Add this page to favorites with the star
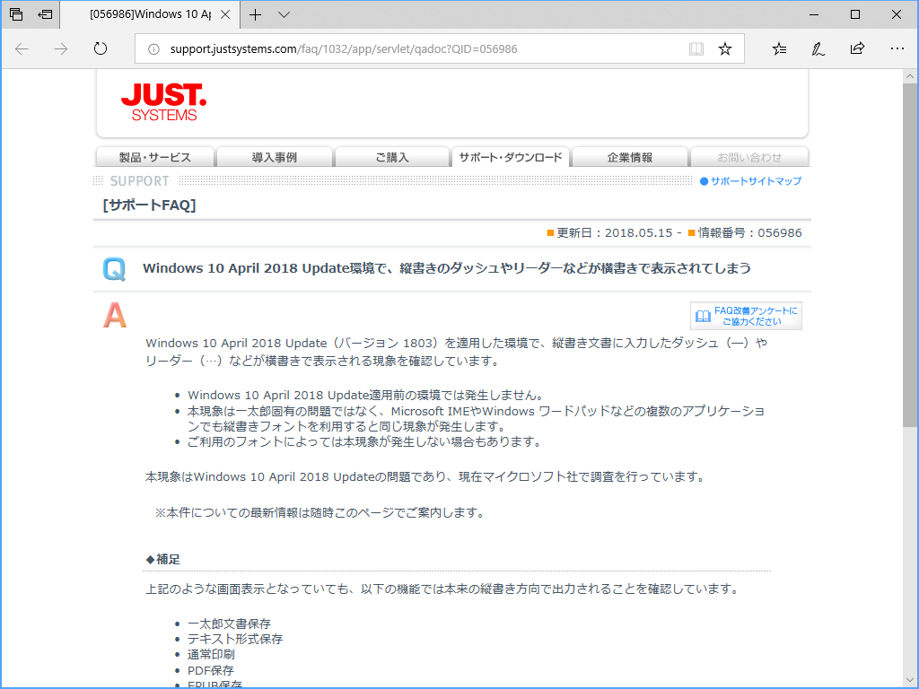This screenshot has height=689, width=919. pyautogui.click(x=725, y=49)
